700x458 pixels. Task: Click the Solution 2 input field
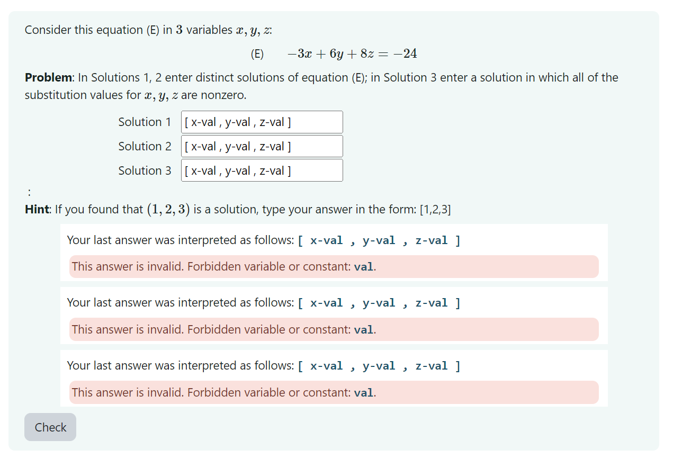pyautogui.click(x=262, y=146)
